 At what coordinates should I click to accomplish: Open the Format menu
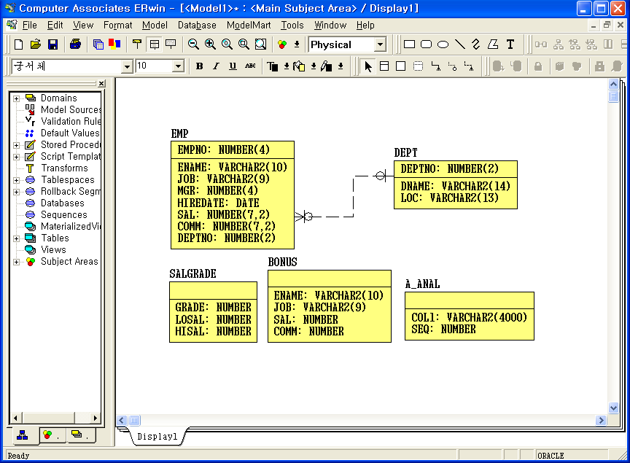point(117,26)
